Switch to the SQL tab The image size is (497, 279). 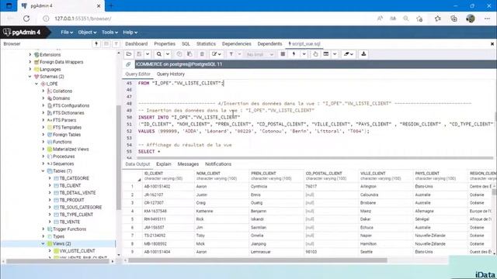point(186,43)
